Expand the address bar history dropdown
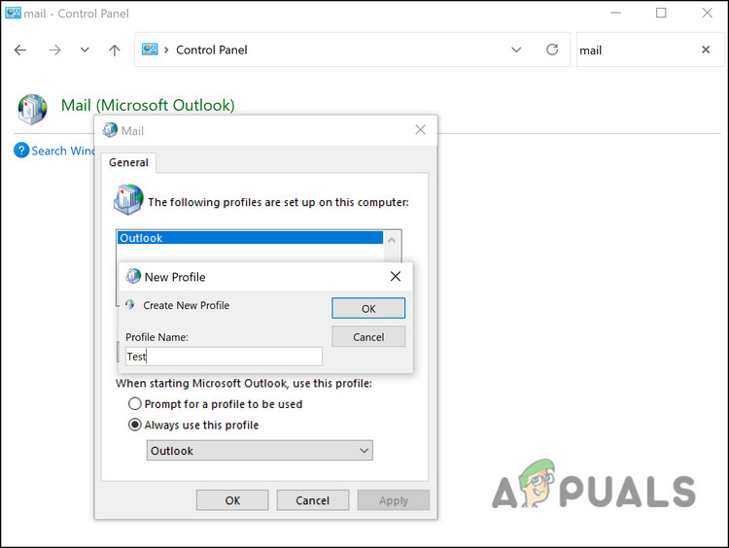This screenshot has width=729, height=548. point(516,50)
